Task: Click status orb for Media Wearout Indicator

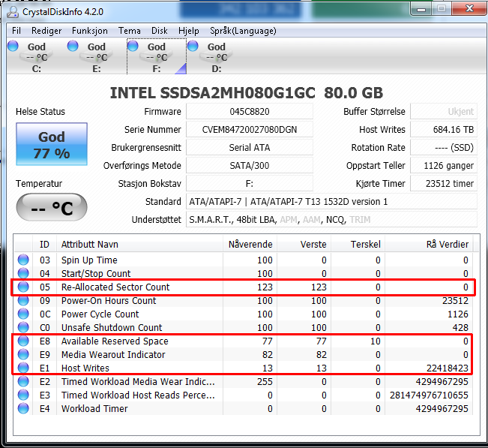Action: point(23,354)
